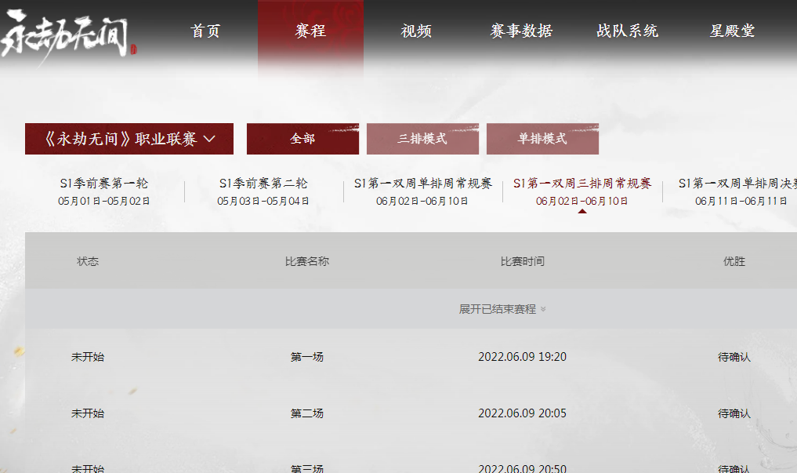This screenshot has width=797, height=473.
Task: Click the 比赛名称 column header
Action: tap(307, 261)
